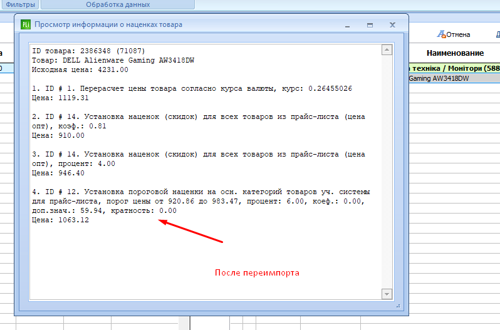The image size is (500, 330).
Task: Click the text 'процент: 4.00'
Action: 86,163
